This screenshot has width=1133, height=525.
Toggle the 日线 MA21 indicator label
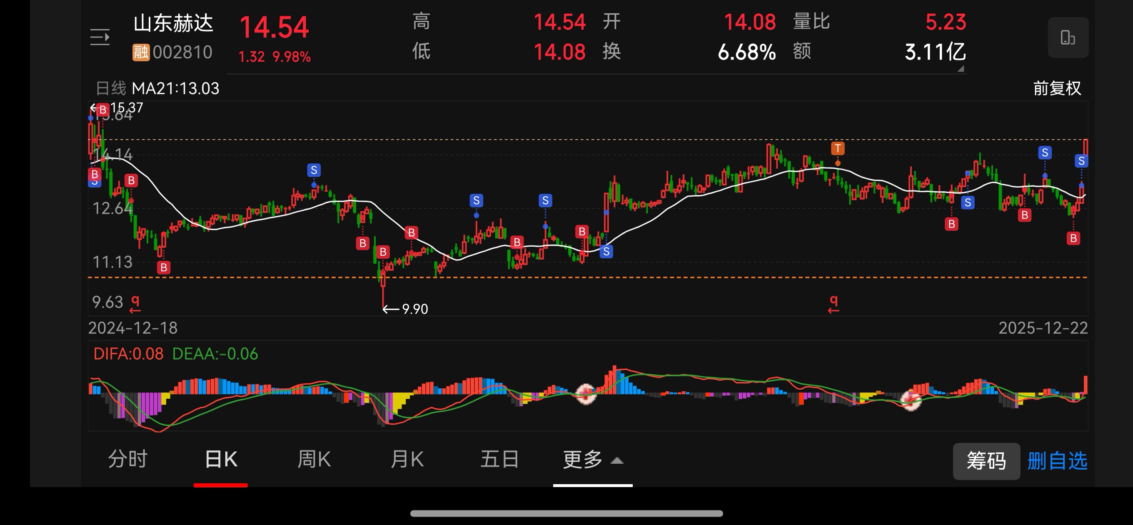[x=157, y=88]
